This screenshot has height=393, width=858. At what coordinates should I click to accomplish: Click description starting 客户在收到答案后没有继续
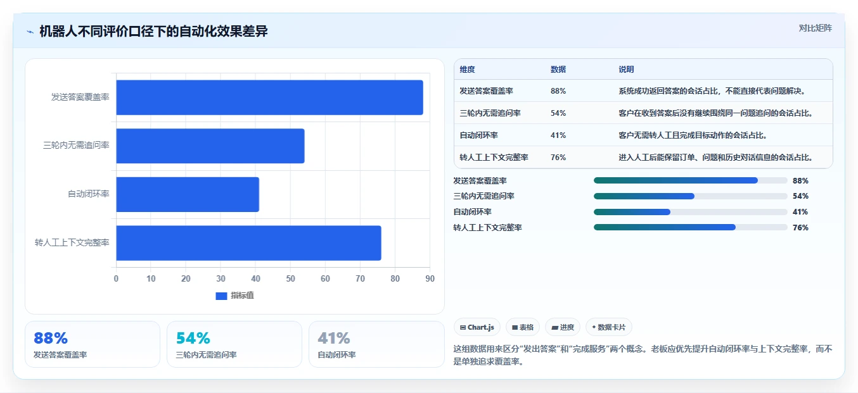[x=716, y=113]
